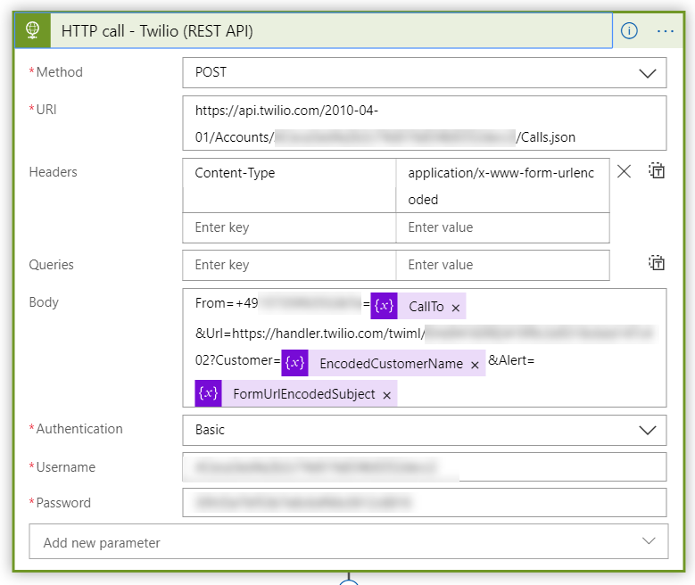
Task: Click the Body field label
Action: coord(44,302)
